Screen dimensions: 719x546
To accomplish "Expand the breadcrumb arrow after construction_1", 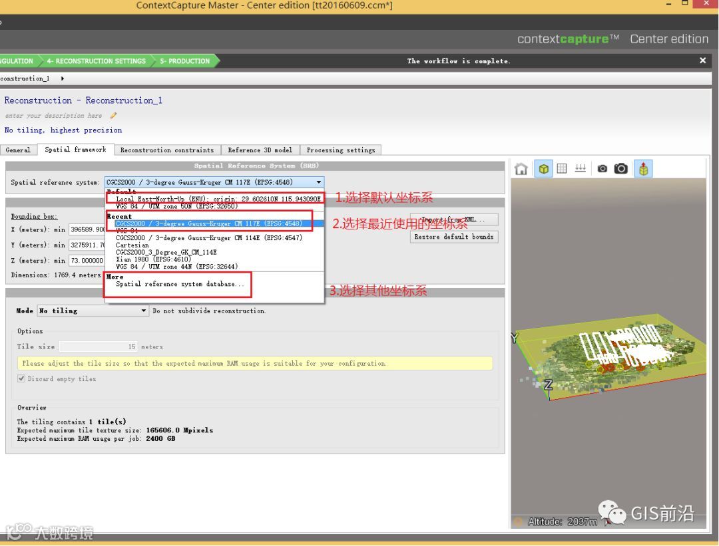I will click(63, 78).
